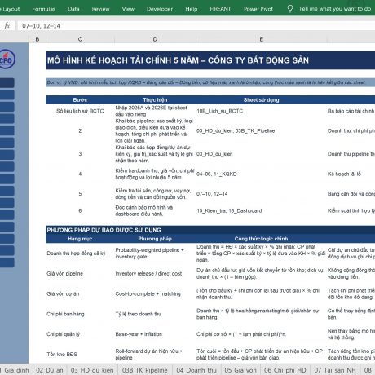Image resolution: width=375 pixels, height=375 pixels.
Task: Click the fx insert function icon
Action: click(7, 26)
